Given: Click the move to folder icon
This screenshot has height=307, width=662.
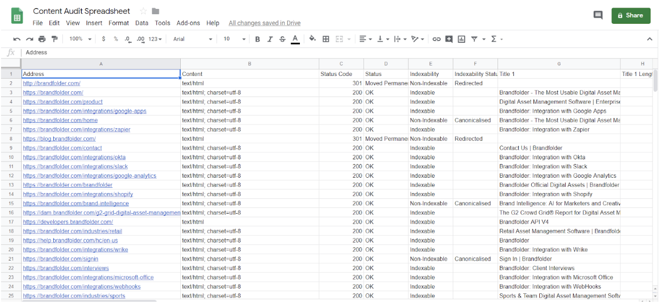Looking at the screenshot, I should (x=155, y=11).
